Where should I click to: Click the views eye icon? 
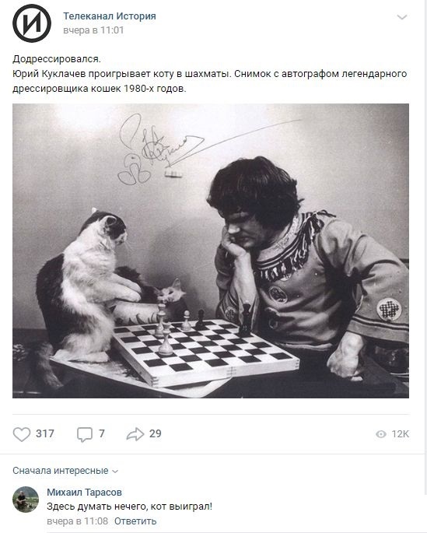coord(381,434)
